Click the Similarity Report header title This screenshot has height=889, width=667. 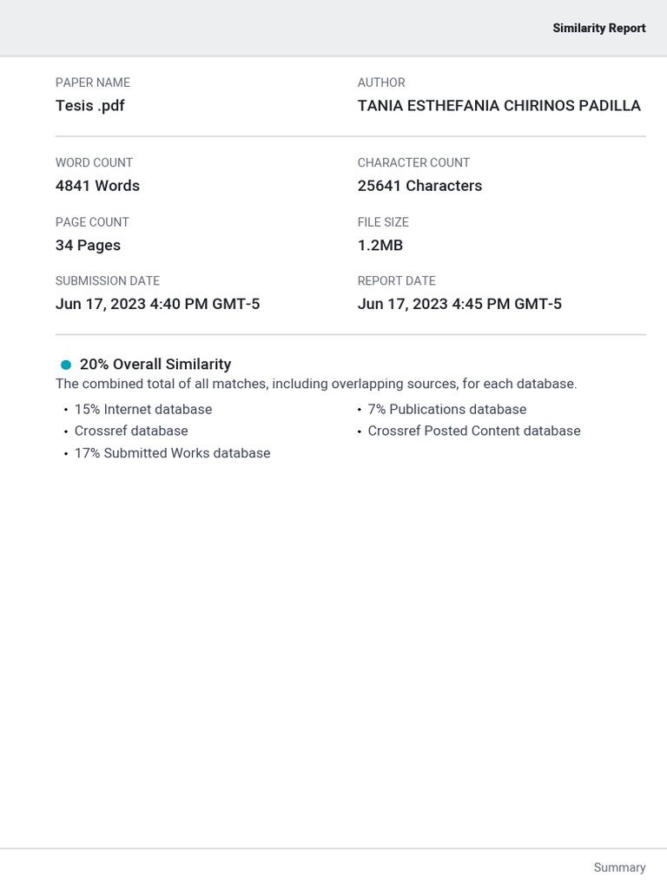click(598, 29)
